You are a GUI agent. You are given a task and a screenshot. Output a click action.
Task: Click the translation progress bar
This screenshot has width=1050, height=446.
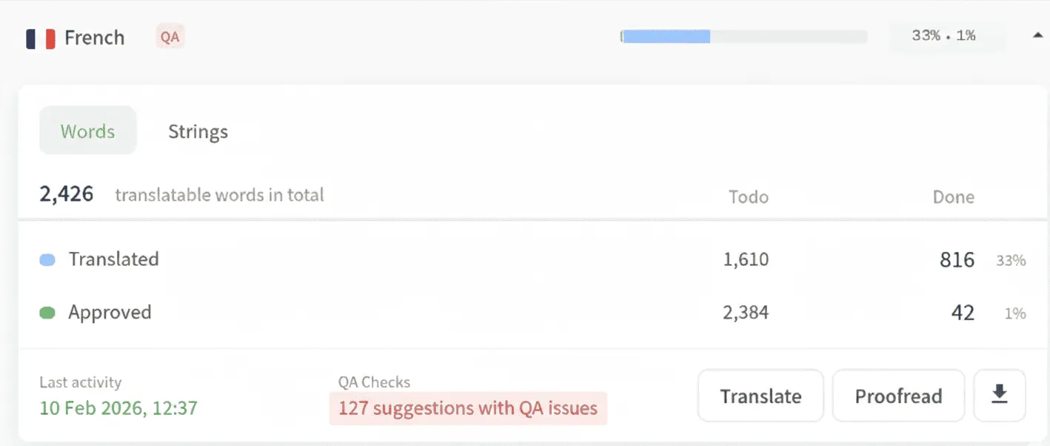743,35
